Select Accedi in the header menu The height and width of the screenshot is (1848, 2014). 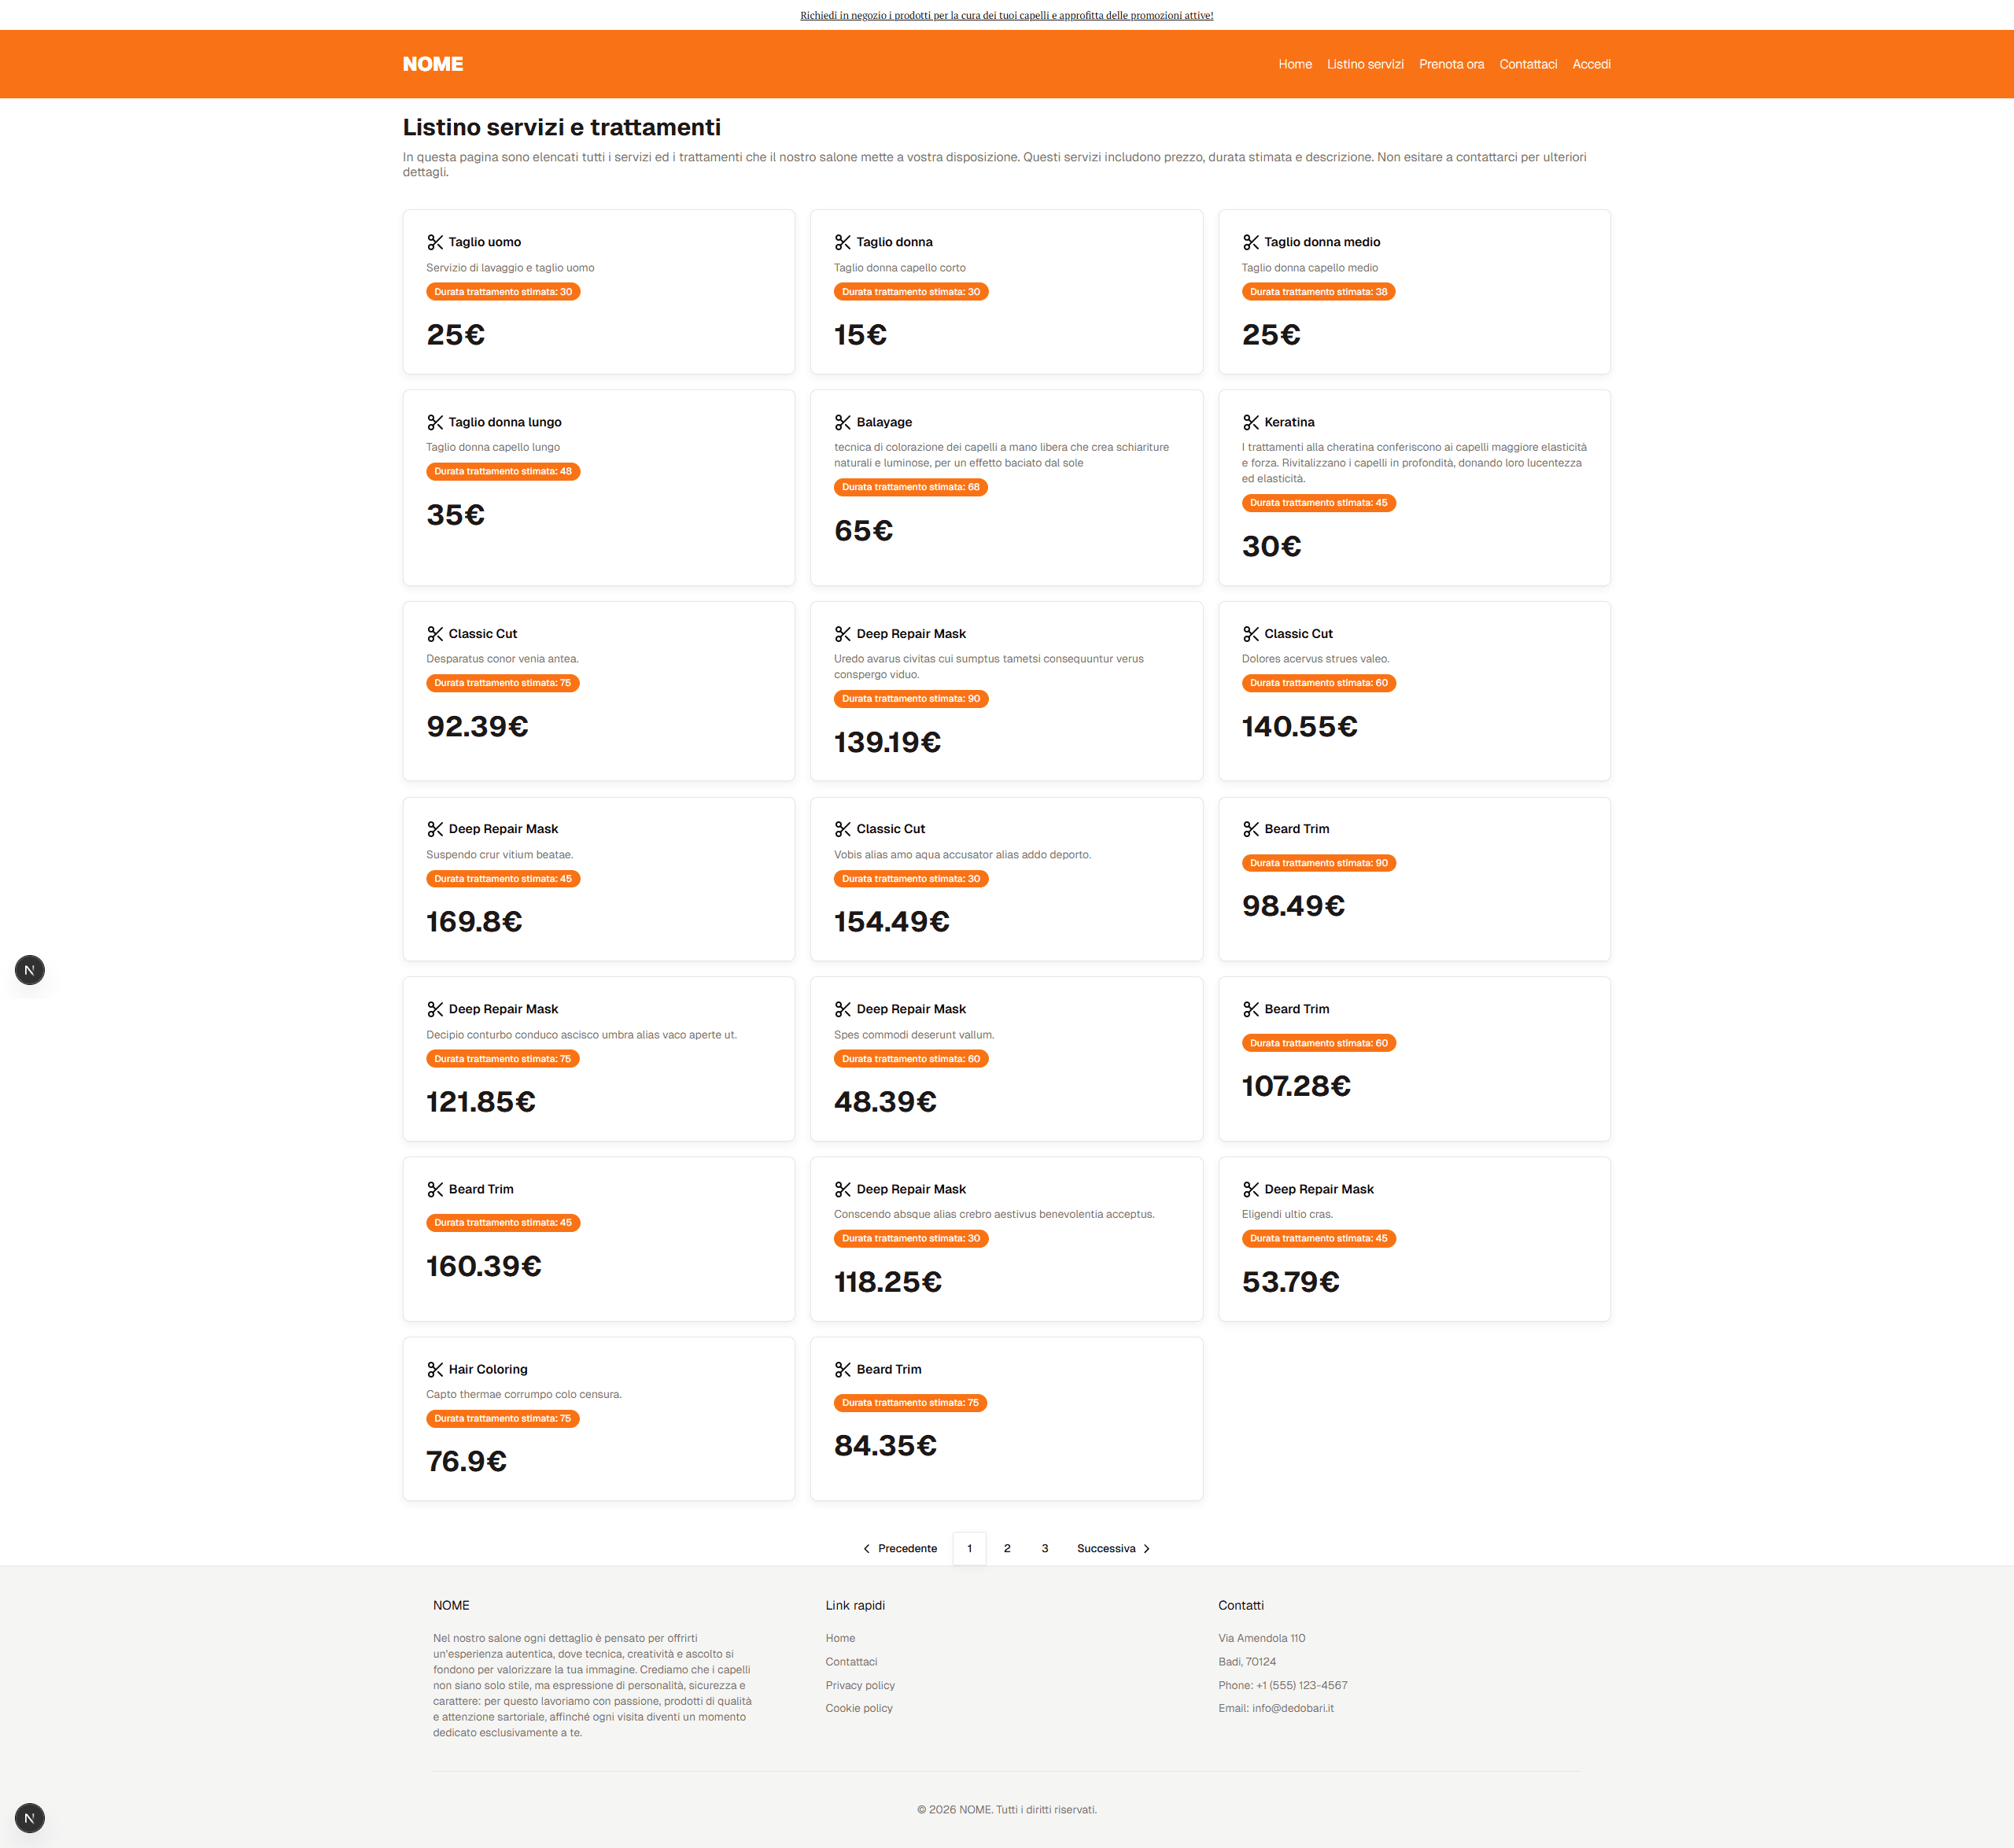[1590, 63]
